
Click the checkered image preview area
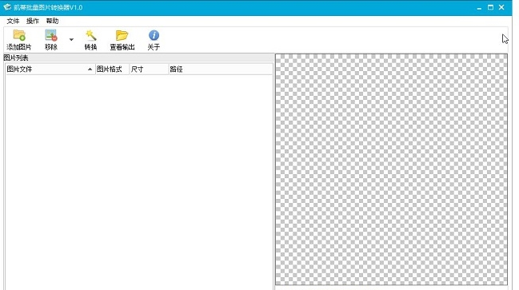[391, 169]
